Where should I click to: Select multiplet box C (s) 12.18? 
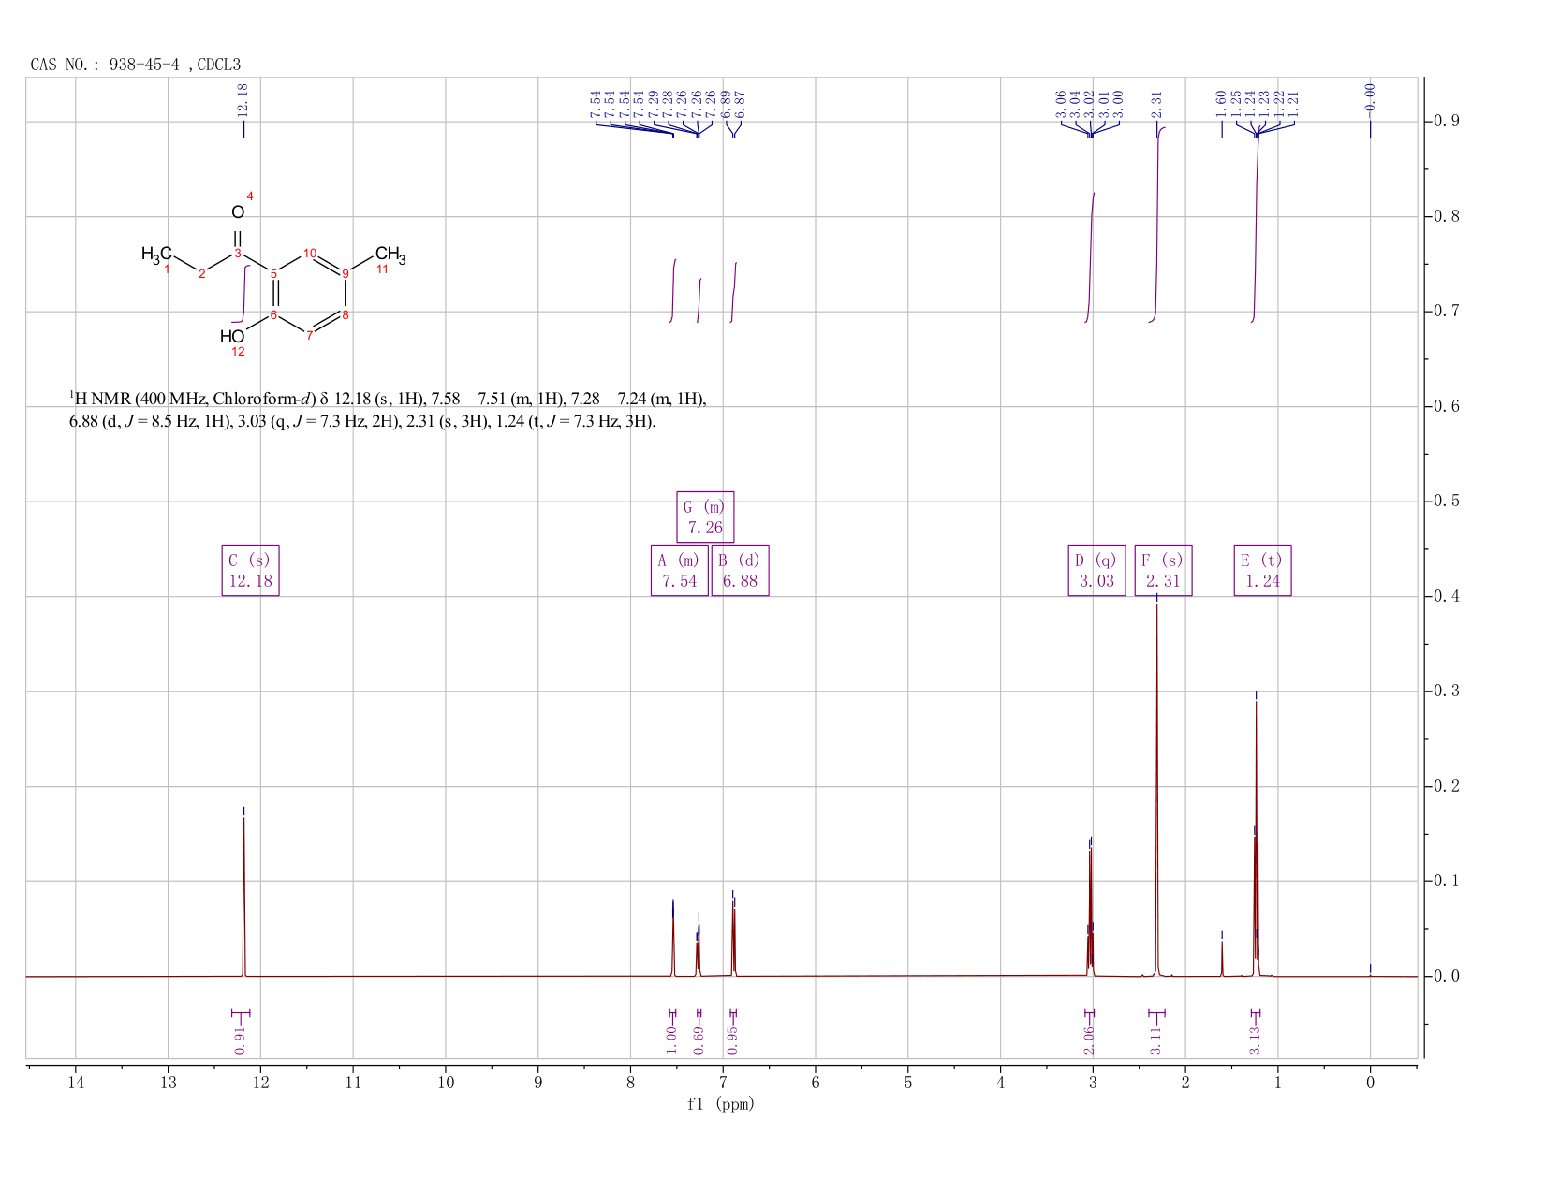(x=250, y=570)
